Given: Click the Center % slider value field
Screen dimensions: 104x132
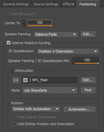Looking at the screenshot, I should click(x=39, y=23).
